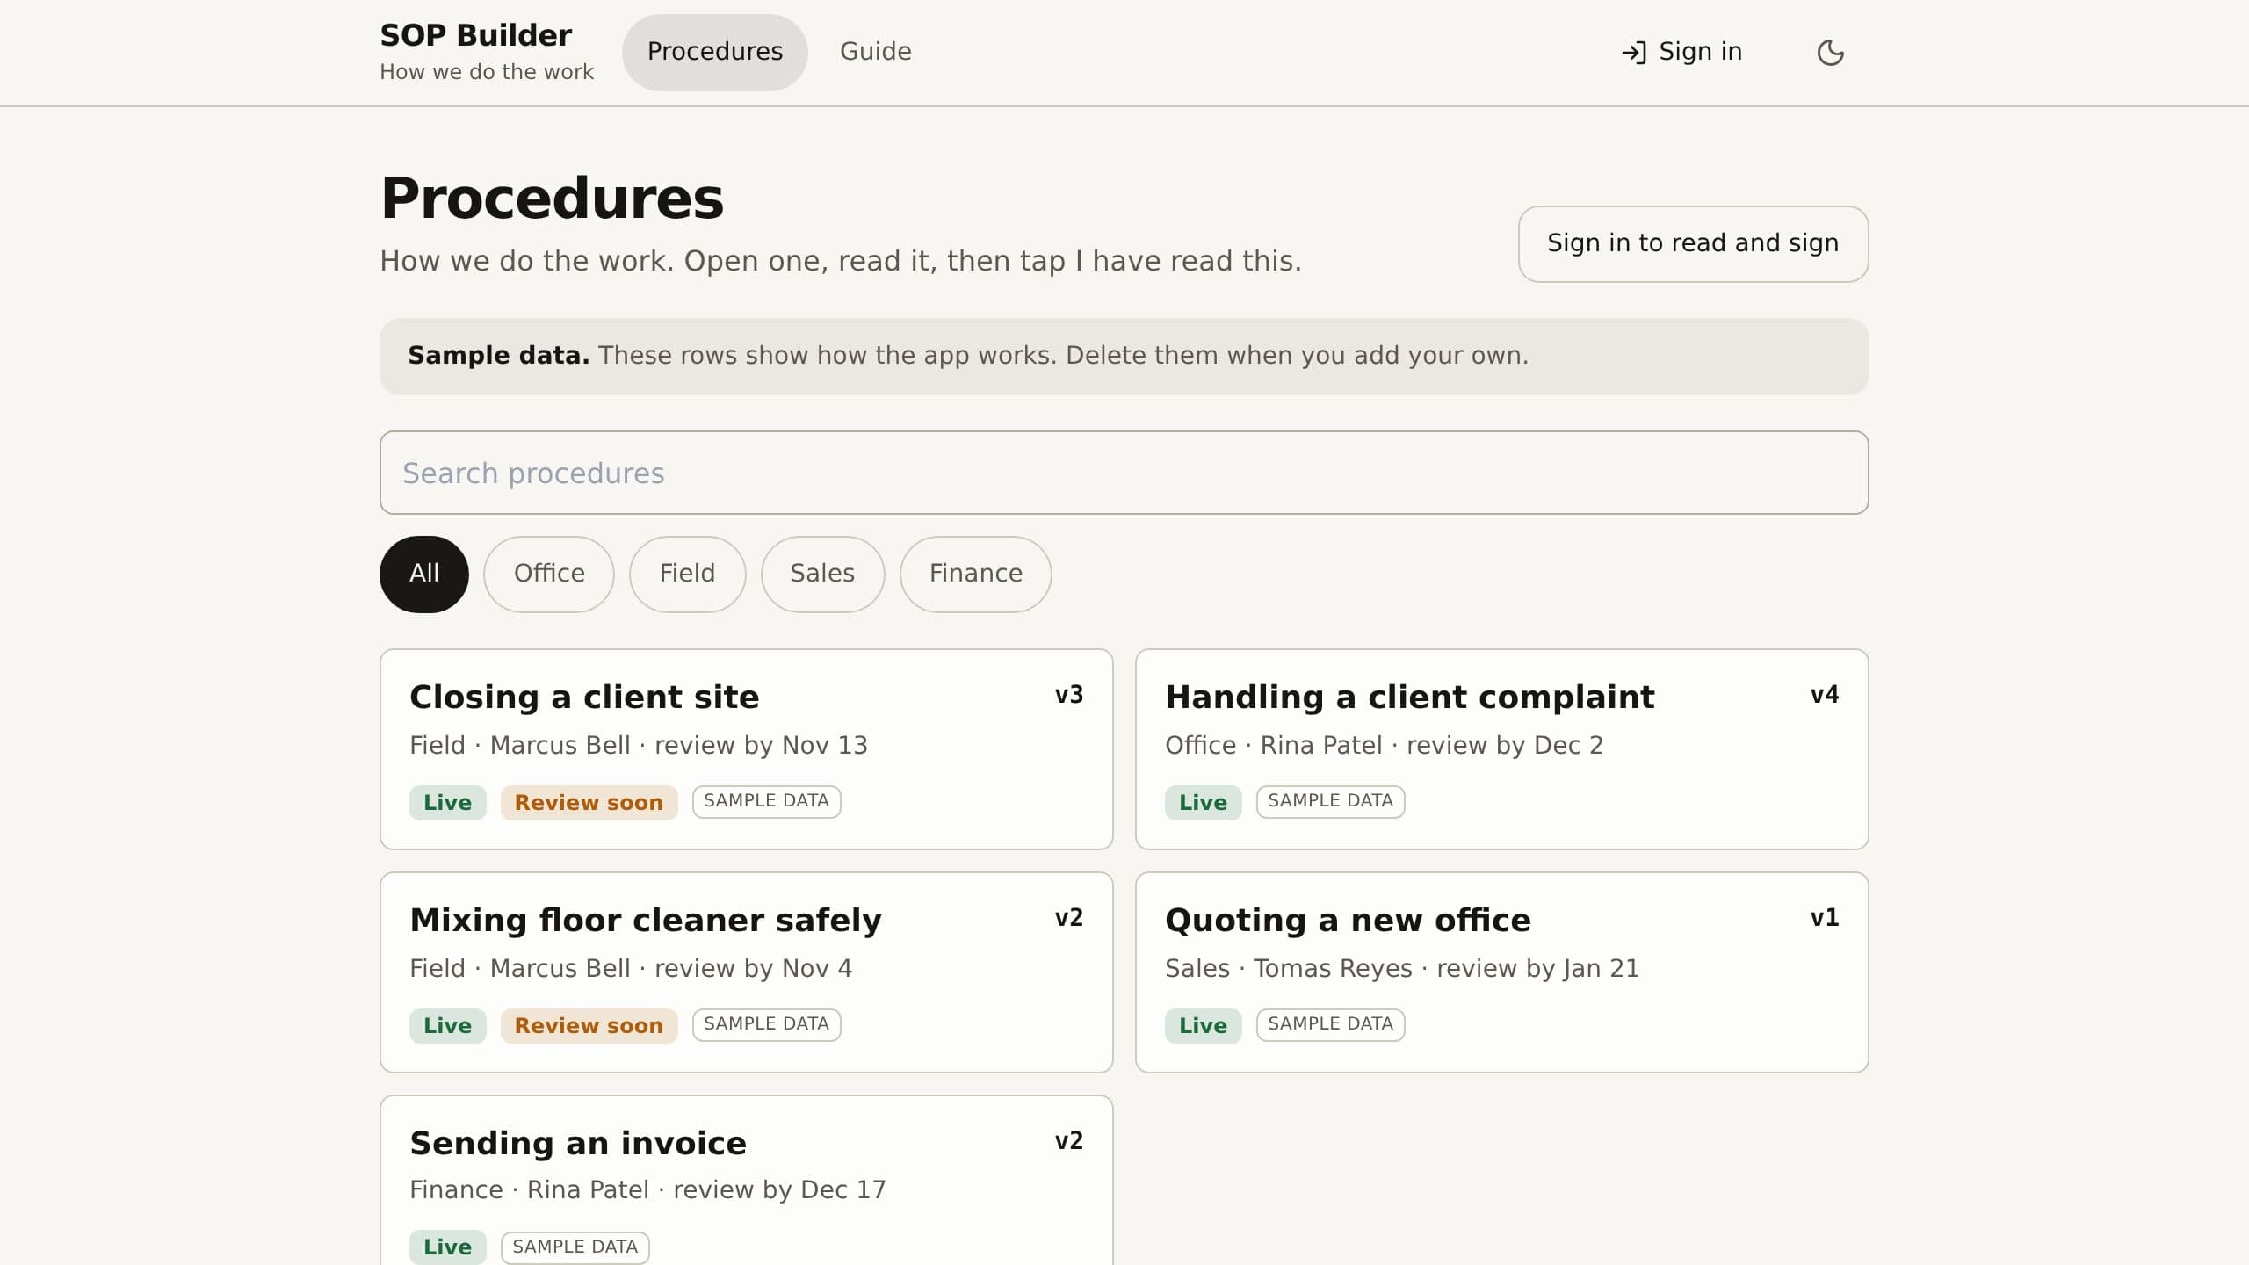Click 'Finance · Rina Patel · review by Dec 17'
The image size is (2249, 1265).
click(x=647, y=1189)
